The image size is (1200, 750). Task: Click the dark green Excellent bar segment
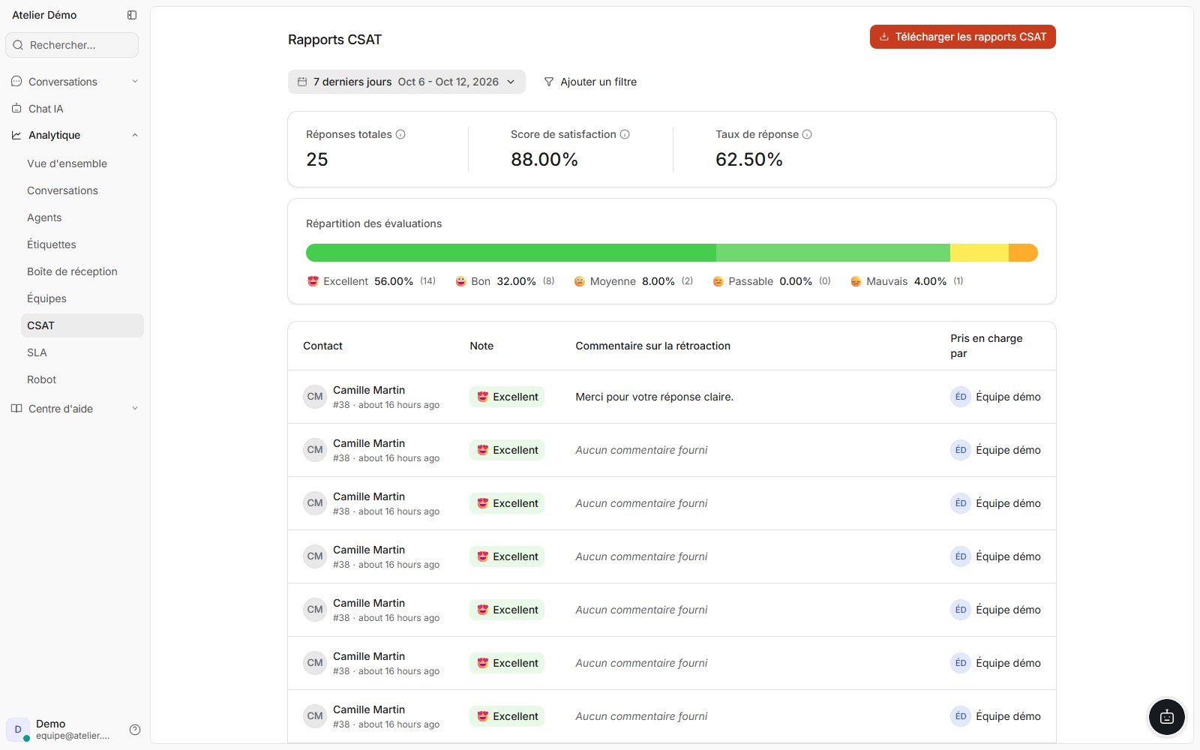pos(511,253)
